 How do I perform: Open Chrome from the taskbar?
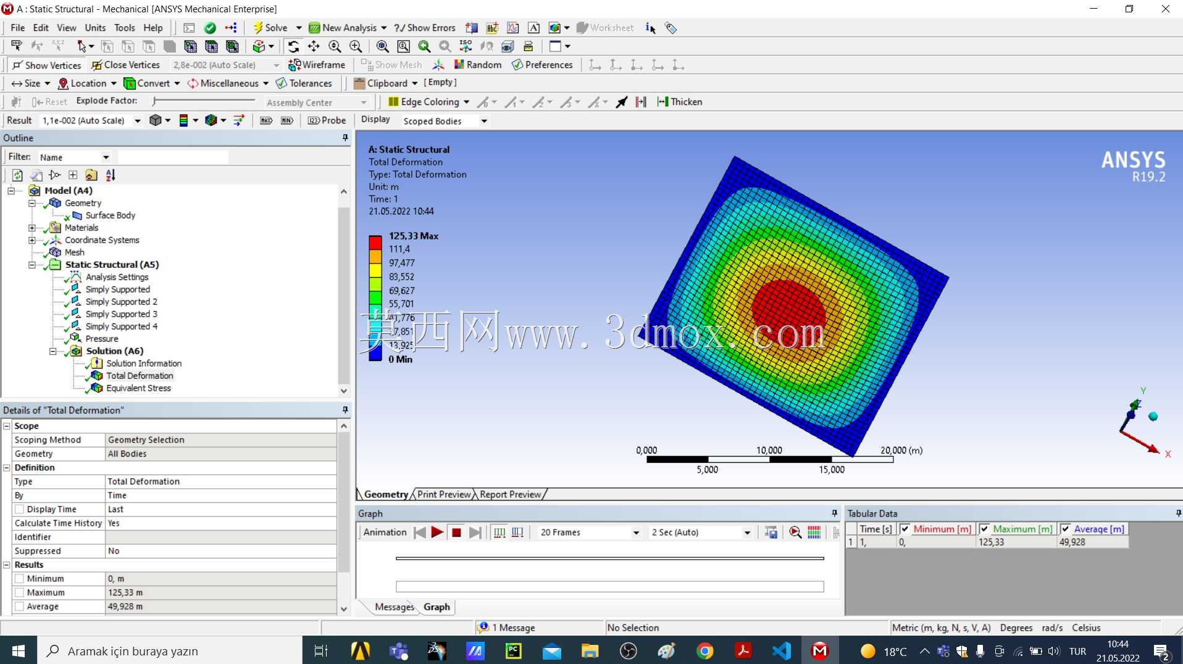[704, 651]
